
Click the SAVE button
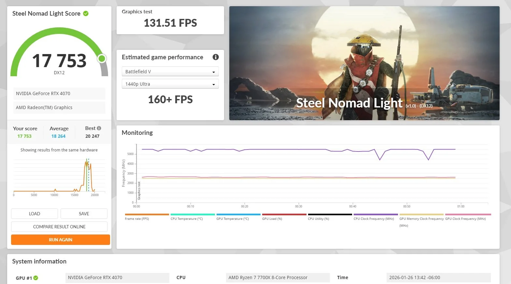(x=84, y=214)
